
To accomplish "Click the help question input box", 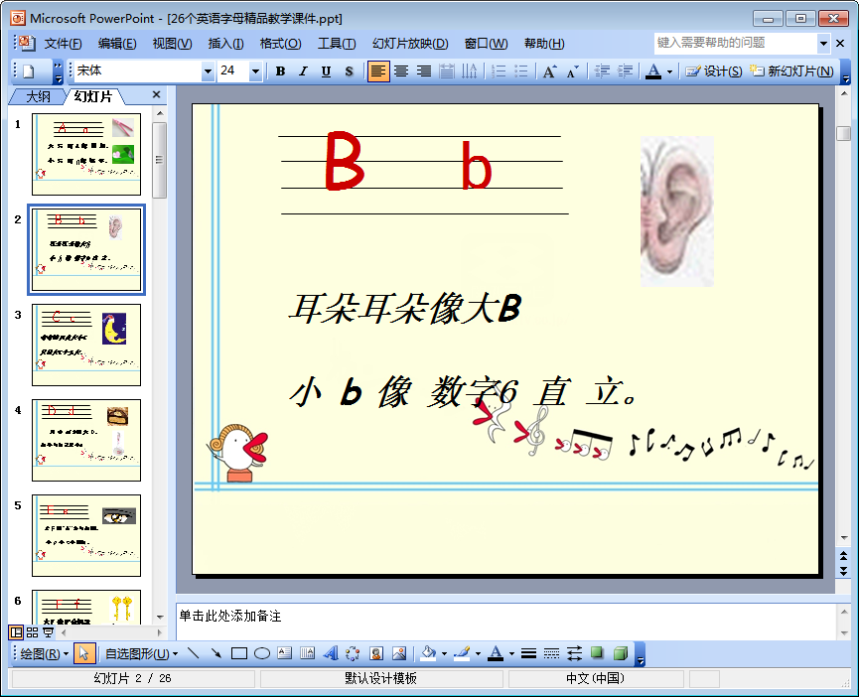I will pyautogui.click(x=736, y=43).
